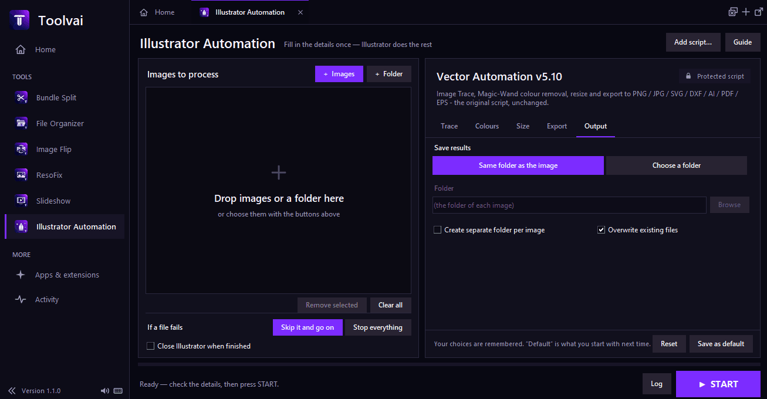Viewport: 767px width, 399px height.
Task: Add a folder with the + Folder button
Action: [x=389, y=74]
